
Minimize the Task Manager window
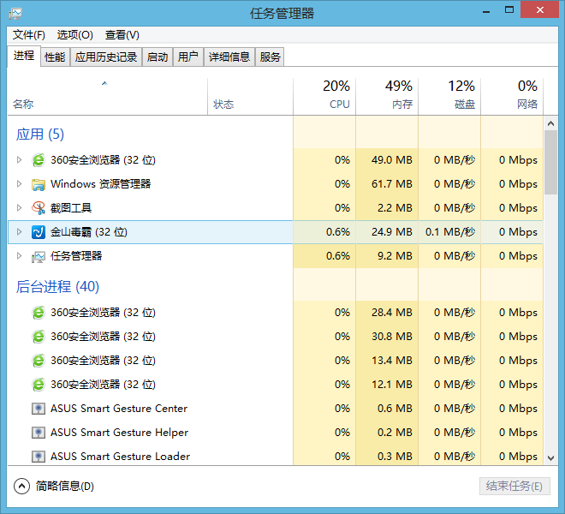point(486,11)
